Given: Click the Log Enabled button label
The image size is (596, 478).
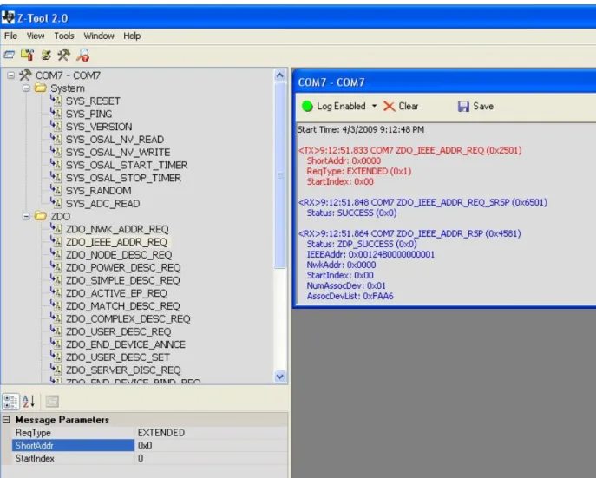Looking at the screenshot, I should pos(341,106).
